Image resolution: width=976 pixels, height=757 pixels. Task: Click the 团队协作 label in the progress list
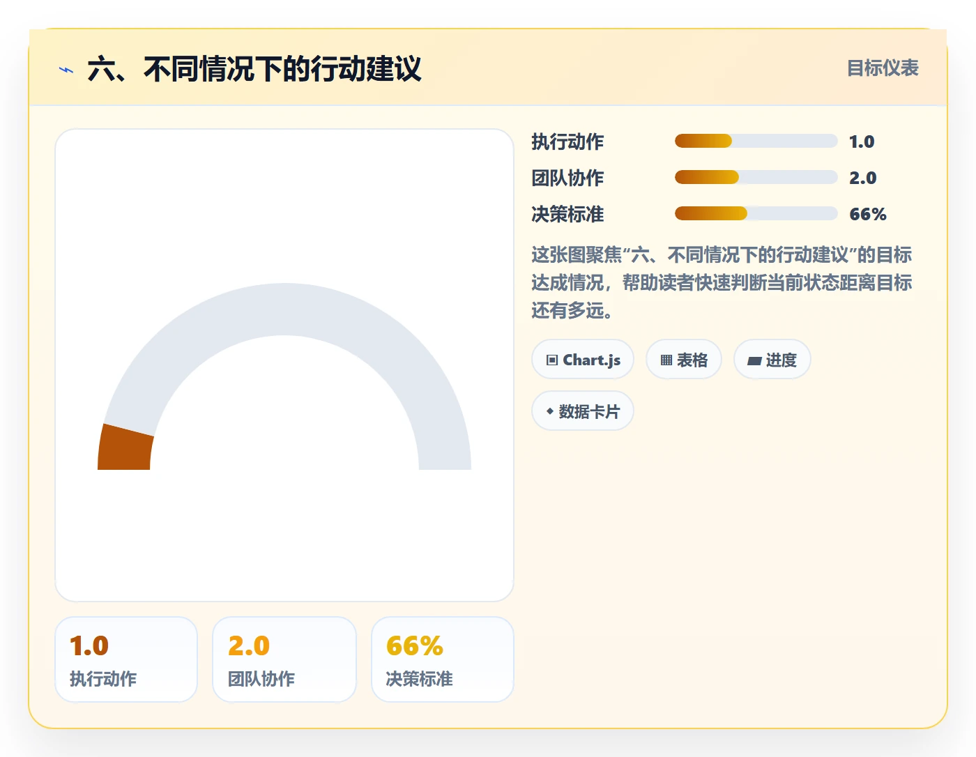click(x=567, y=178)
